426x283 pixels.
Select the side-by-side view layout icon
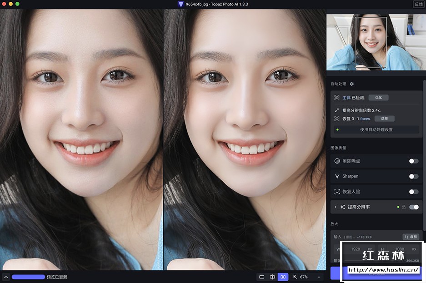point(283,277)
